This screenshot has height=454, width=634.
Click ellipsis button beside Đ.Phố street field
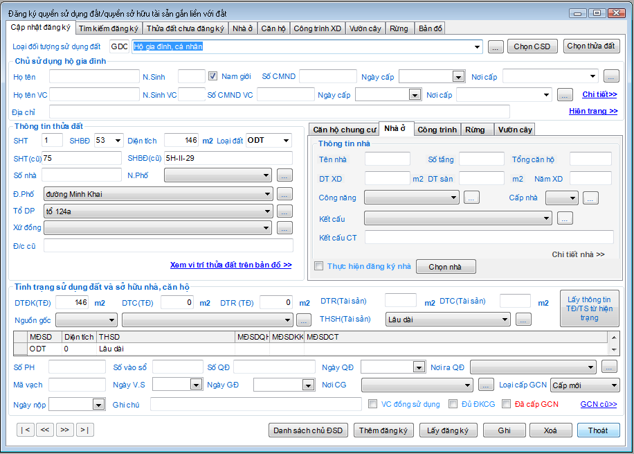[284, 194]
